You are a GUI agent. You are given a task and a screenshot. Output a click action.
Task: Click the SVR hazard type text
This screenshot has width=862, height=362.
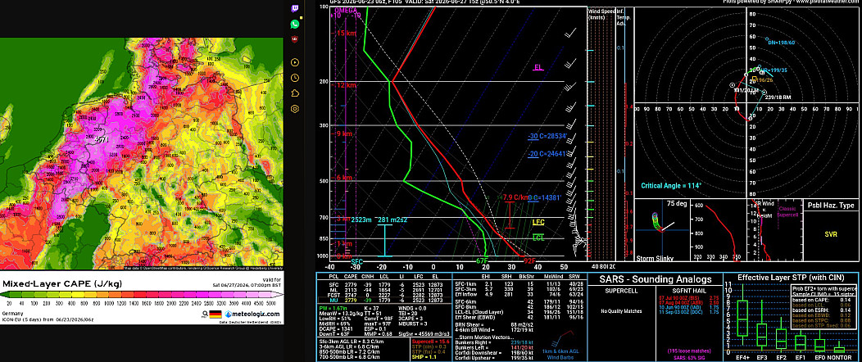pos(831,234)
